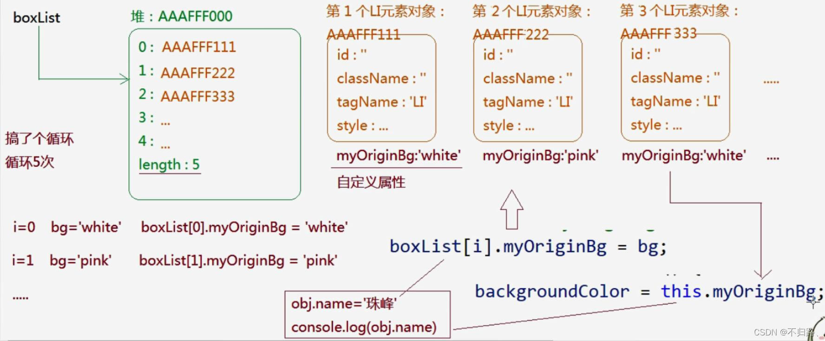Click myOriginBg:'white' under first LI object
The height and width of the screenshot is (341, 825).
399,155
